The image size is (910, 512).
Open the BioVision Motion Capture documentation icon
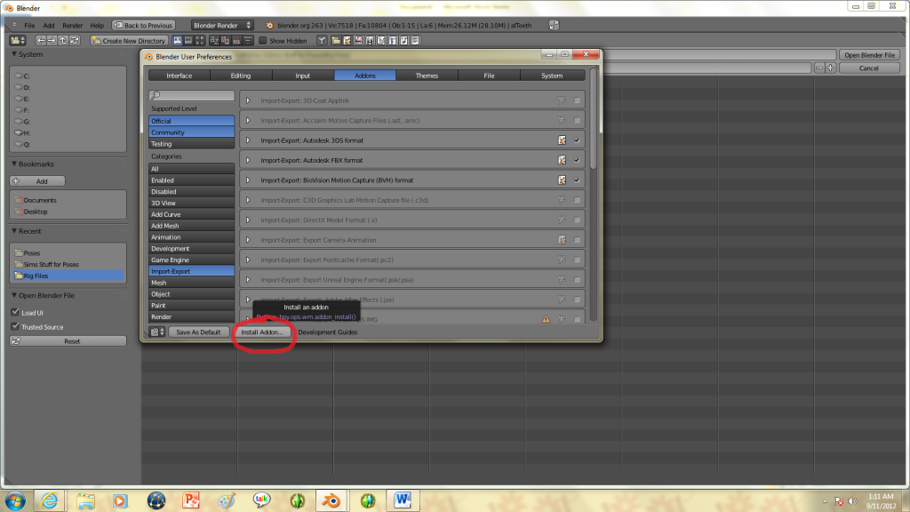pyautogui.click(x=562, y=180)
